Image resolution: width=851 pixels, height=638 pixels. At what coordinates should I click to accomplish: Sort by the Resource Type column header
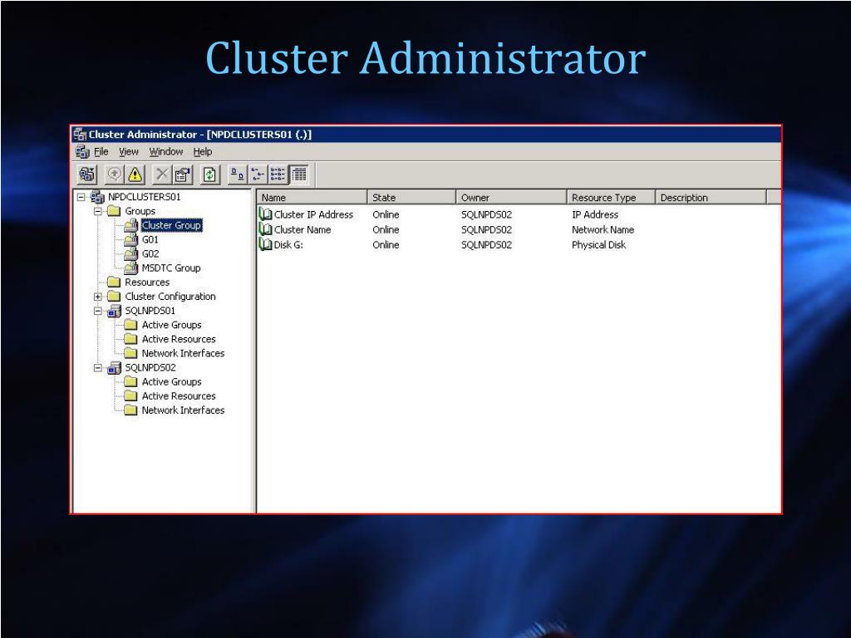pyautogui.click(x=612, y=198)
